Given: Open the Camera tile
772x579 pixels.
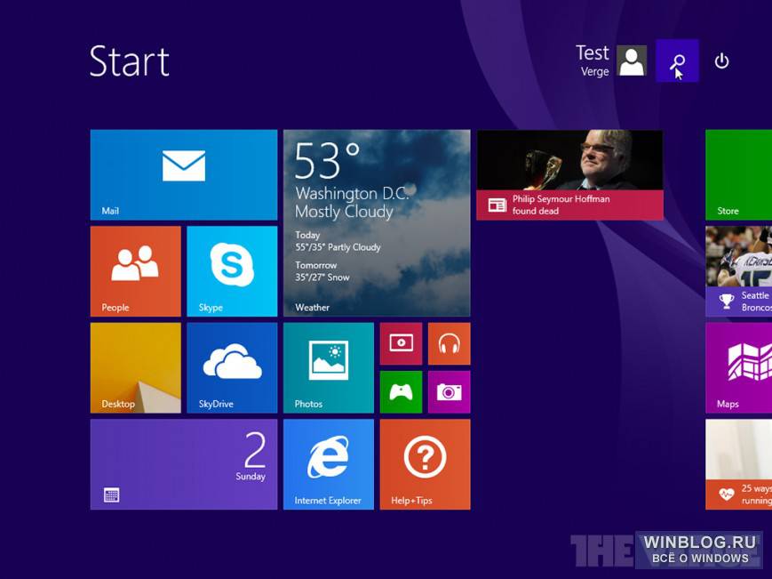Looking at the screenshot, I should [x=449, y=391].
